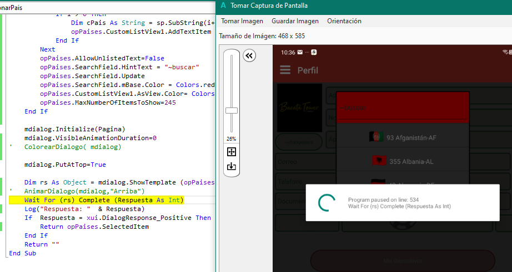
Task: Click the Mis dispositivos button
Action: (x=403, y=260)
